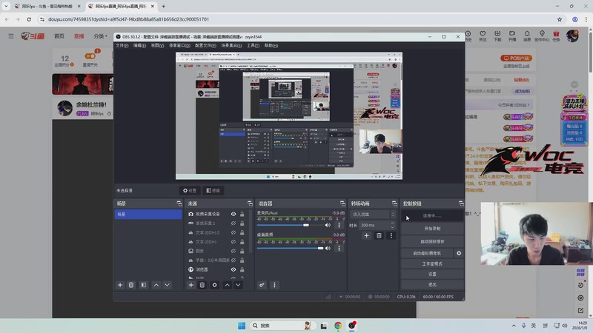Viewport: 593px width, 333px height.
Task: Open Douyu sidebar hamburger menu
Action: click(11, 36)
